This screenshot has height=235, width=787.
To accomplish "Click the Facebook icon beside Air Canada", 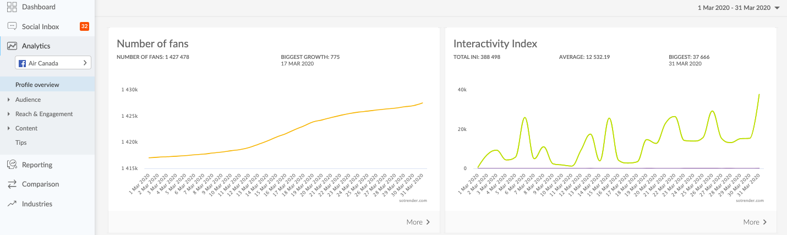I will (x=23, y=63).
